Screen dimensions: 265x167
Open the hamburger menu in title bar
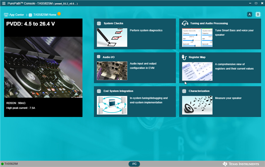click(x=4, y=3)
